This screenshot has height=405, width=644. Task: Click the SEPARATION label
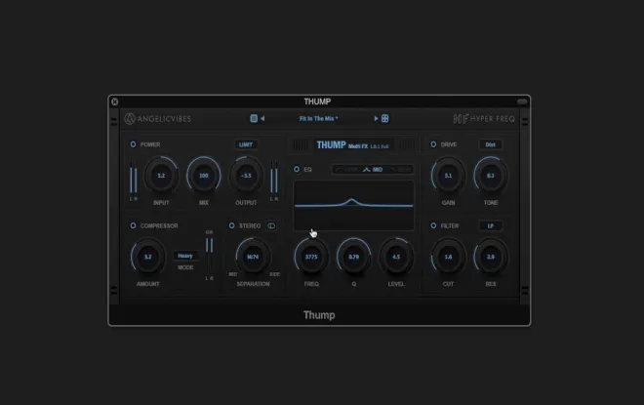pos(253,284)
